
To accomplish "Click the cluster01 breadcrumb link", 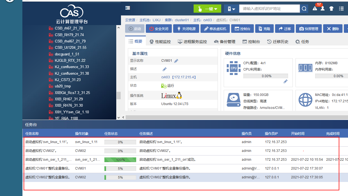I will click(182, 20).
